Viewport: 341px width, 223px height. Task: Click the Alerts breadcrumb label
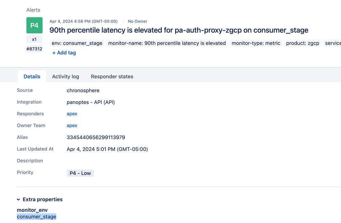point(33,10)
